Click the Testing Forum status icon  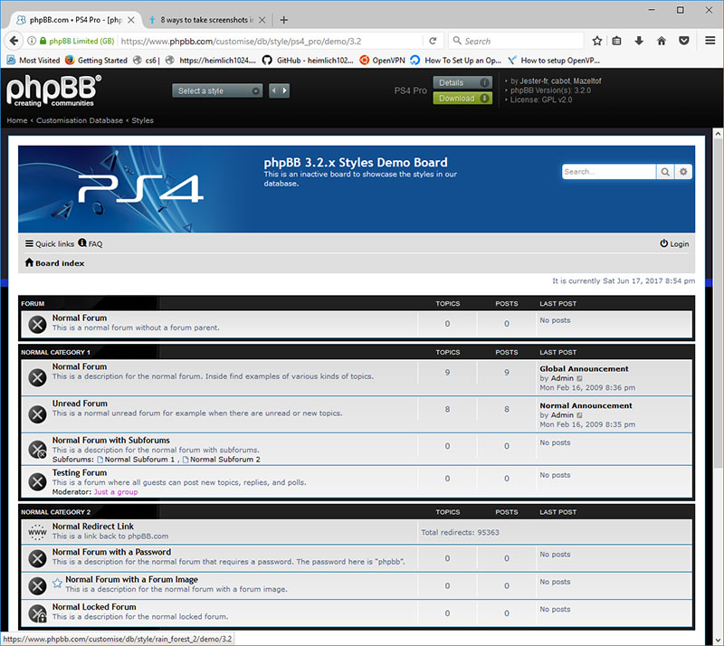[x=37, y=481]
